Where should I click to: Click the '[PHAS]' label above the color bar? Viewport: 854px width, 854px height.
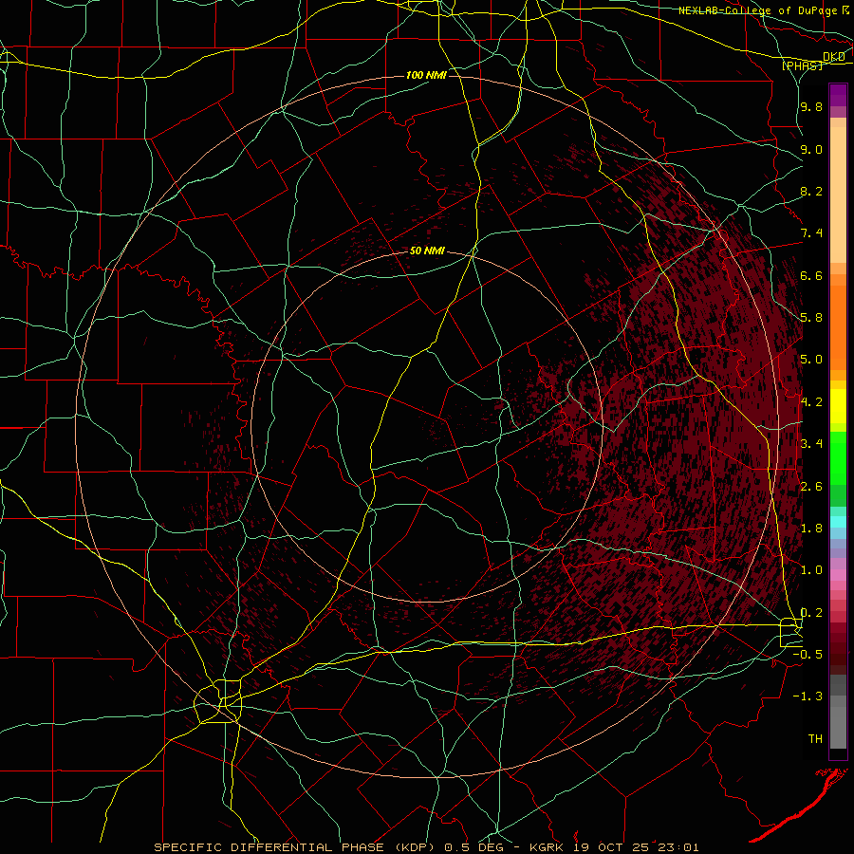point(802,66)
